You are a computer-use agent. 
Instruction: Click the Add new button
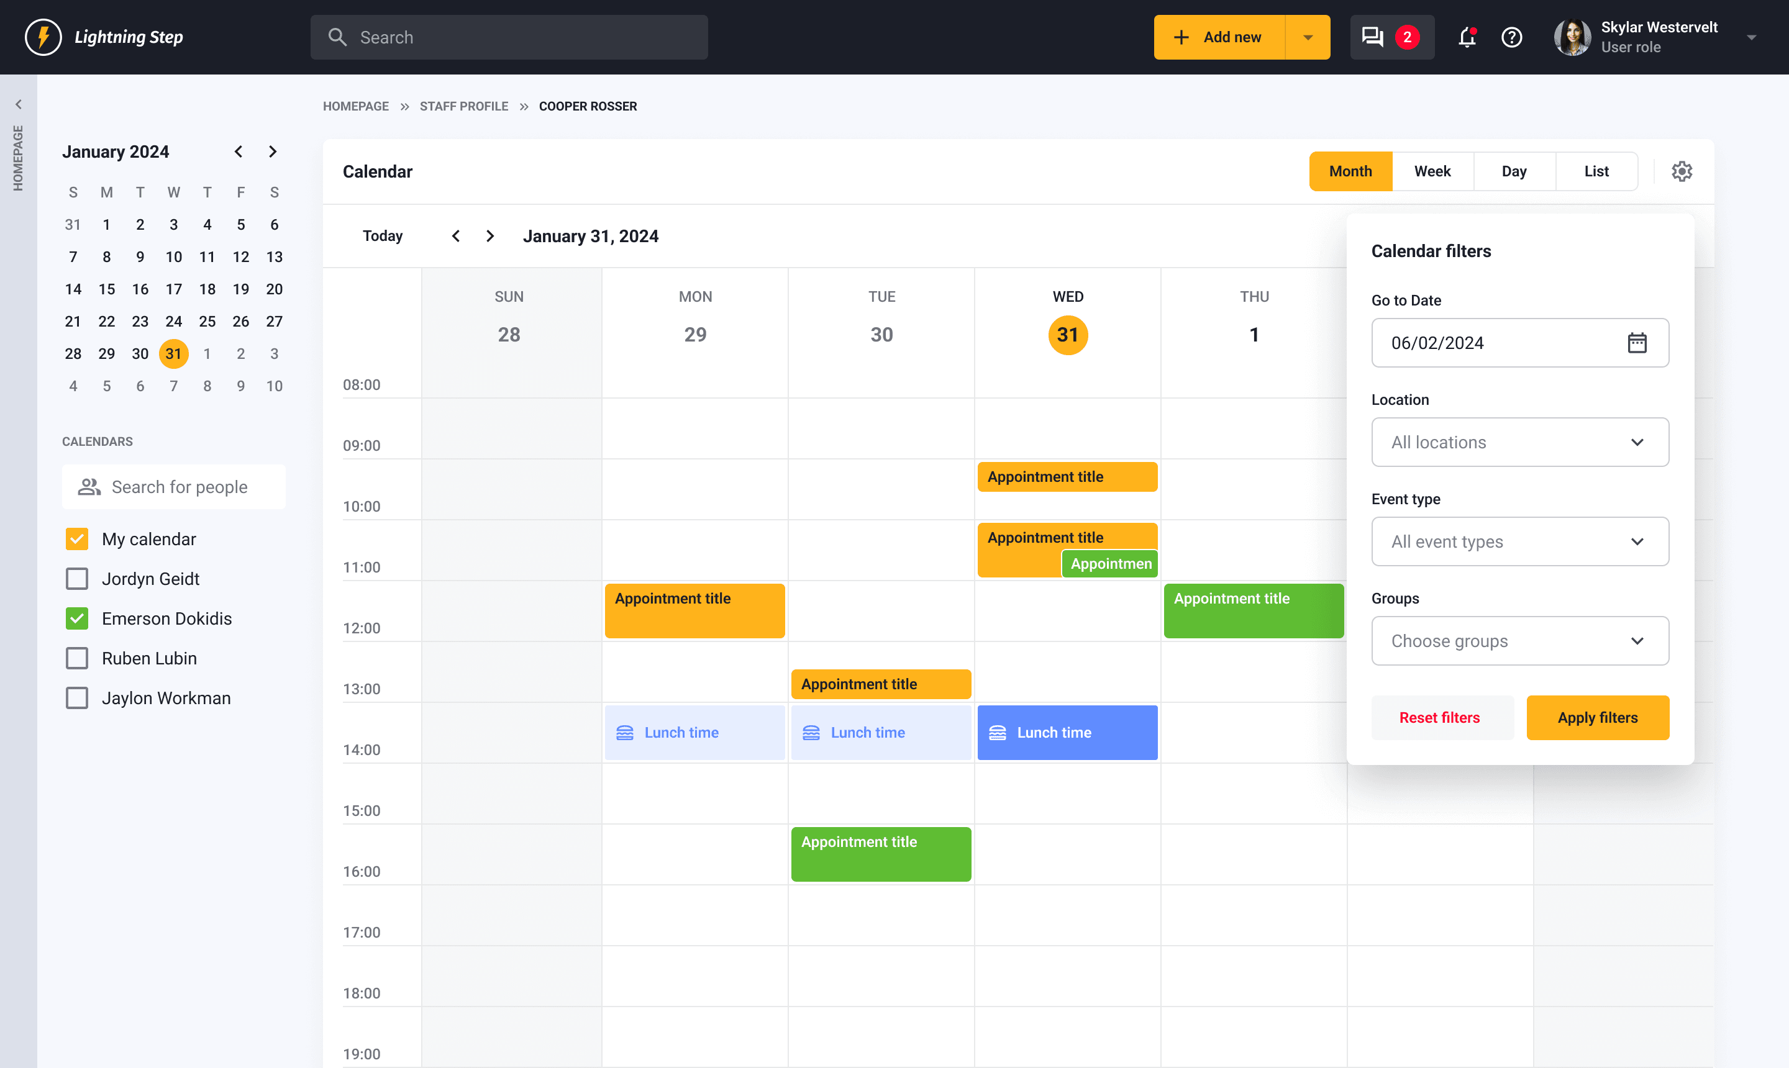pyautogui.click(x=1219, y=37)
